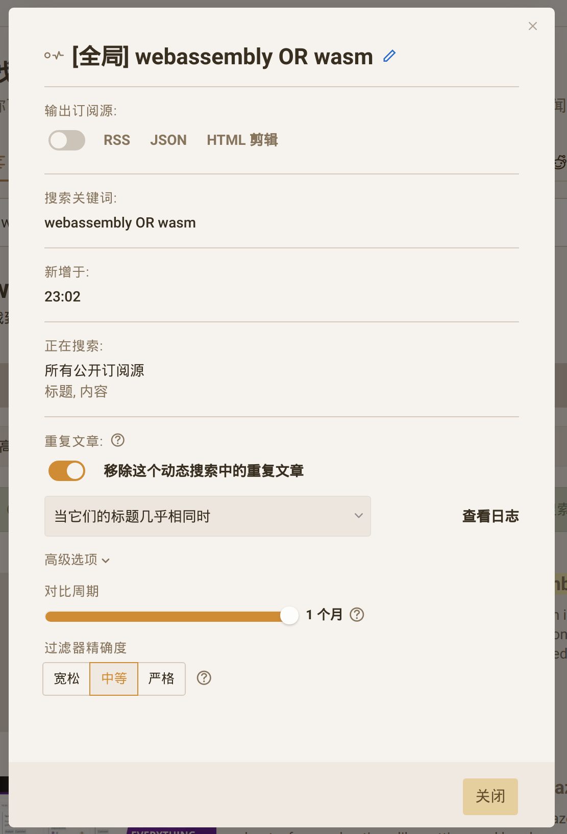The height and width of the screenshot is (834, 567).
Task: Disable the 移除重复文章 toggle switch
Action: [67, 471]
